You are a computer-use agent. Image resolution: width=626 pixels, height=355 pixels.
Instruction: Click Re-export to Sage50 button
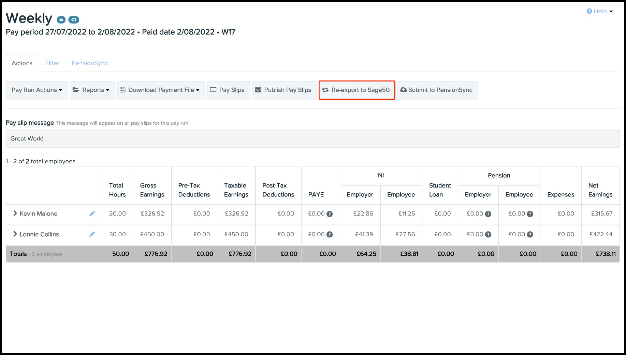pyautogui.click(x=357, y=90)
